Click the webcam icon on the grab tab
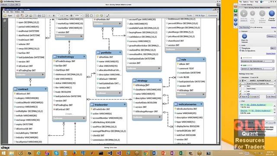This screenshot has height=156, width=277. (x=235, y=15)
